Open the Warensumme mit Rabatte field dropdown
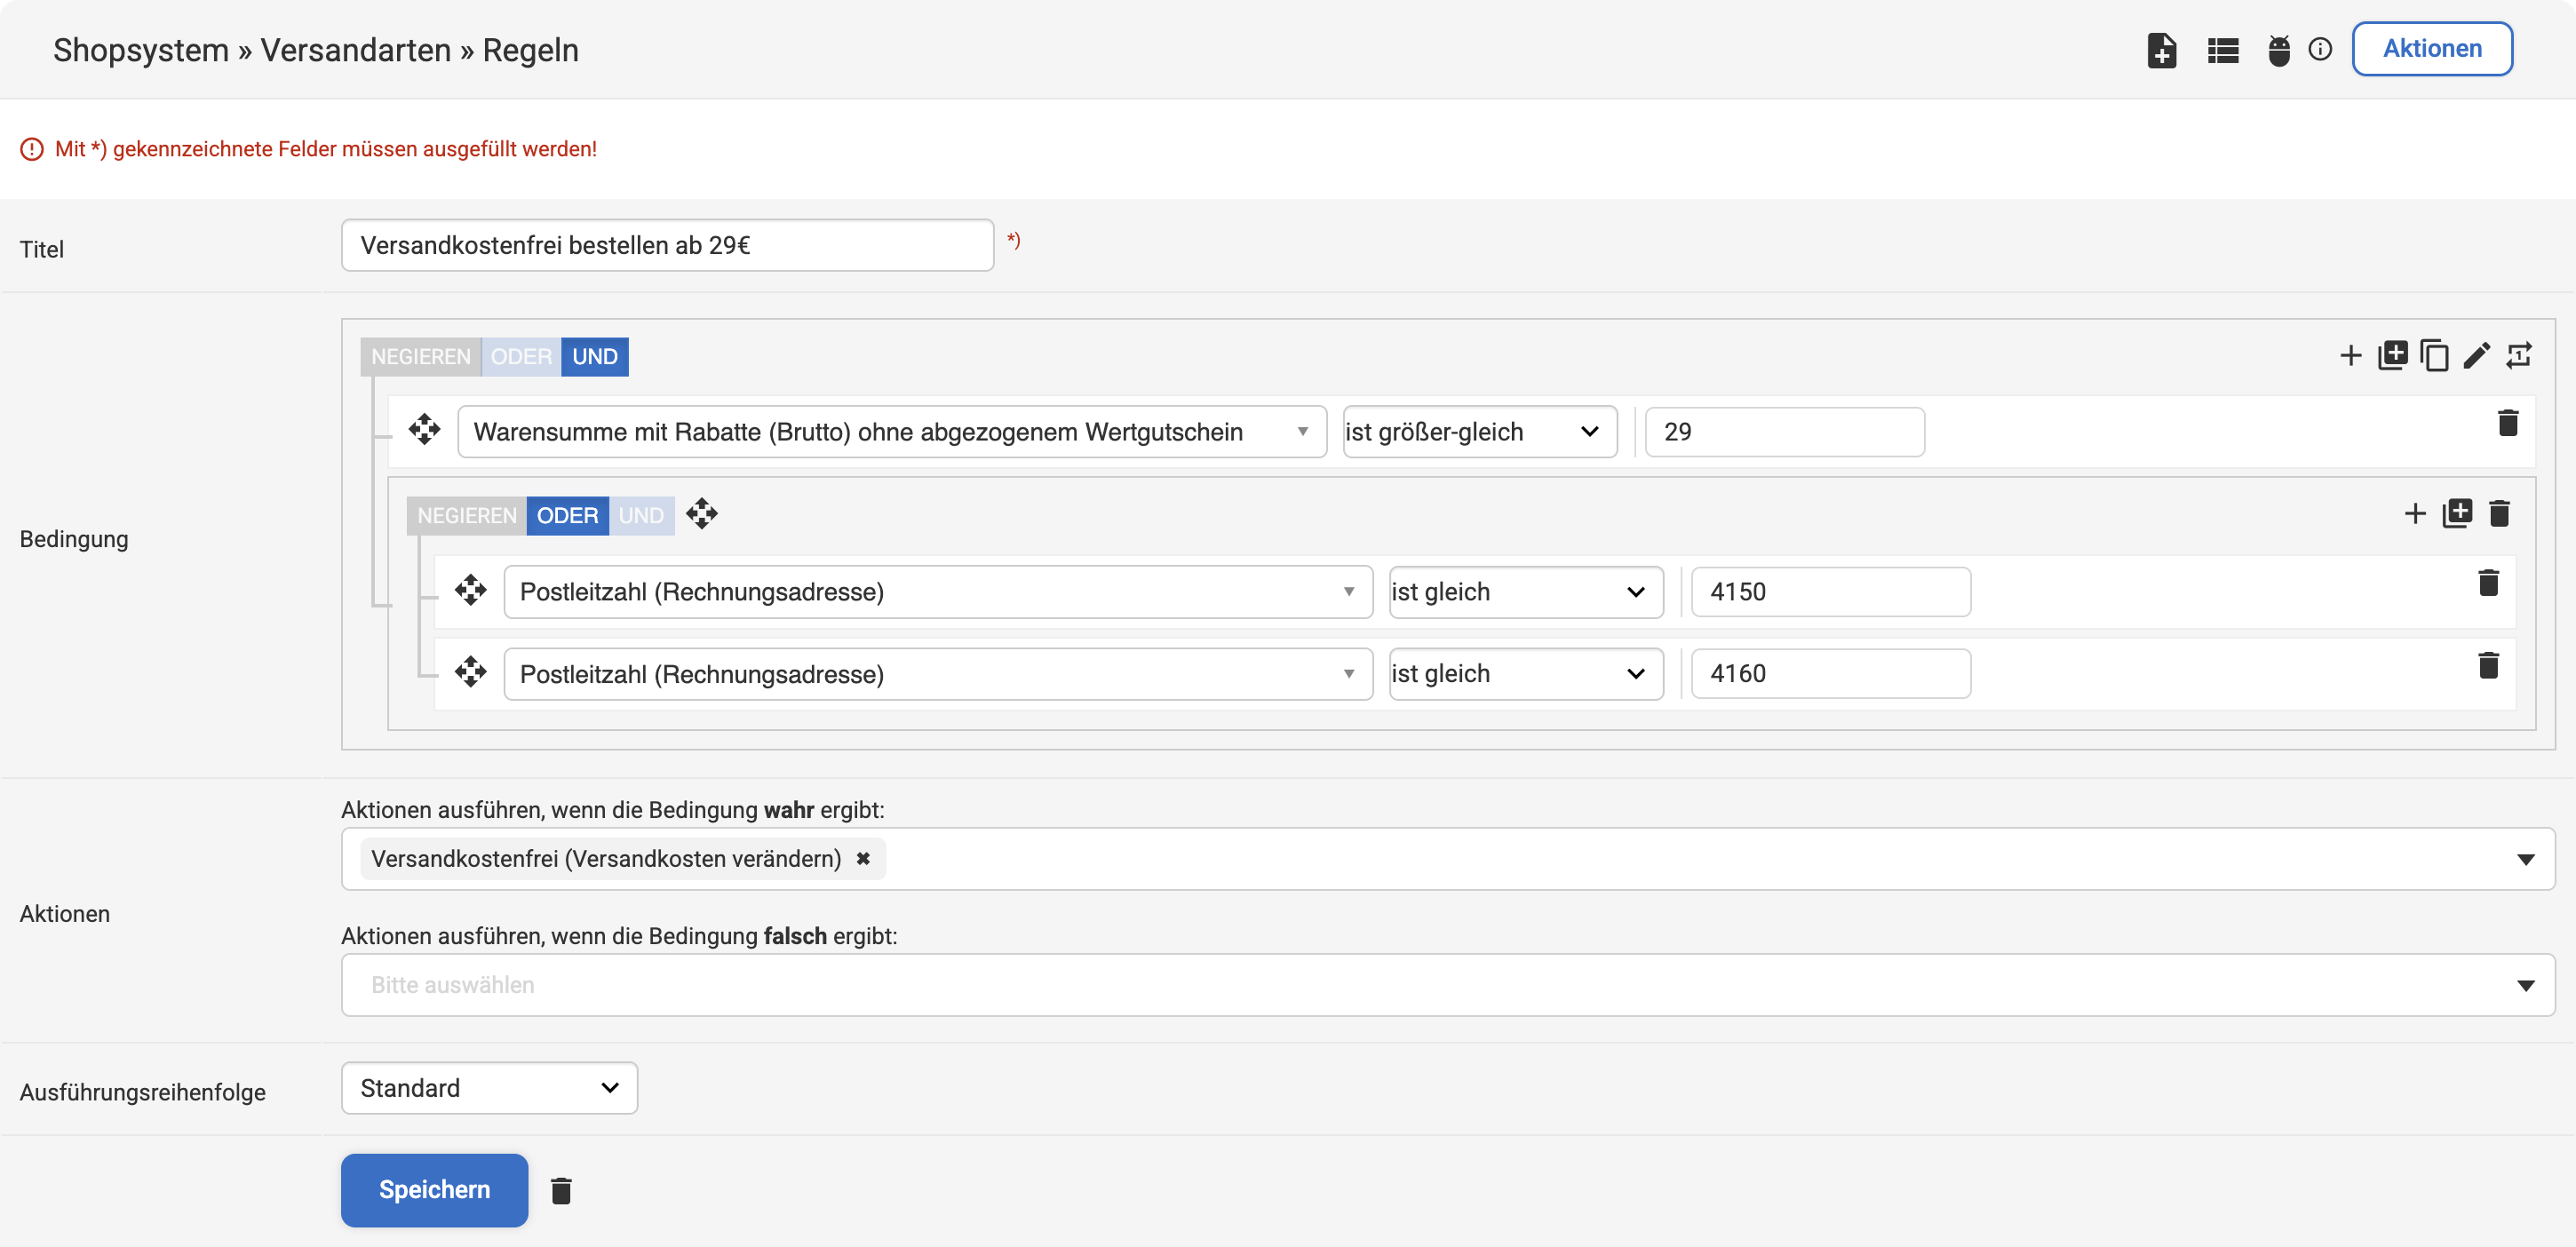 (892, 432)
